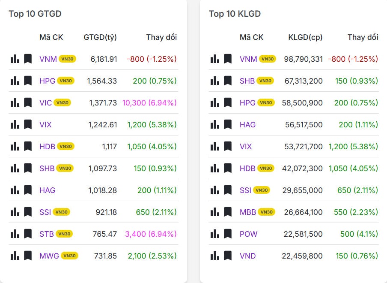Screen dimensions: 387x283
Task: Click bookmark icon next to MBB
Action: 228,212
